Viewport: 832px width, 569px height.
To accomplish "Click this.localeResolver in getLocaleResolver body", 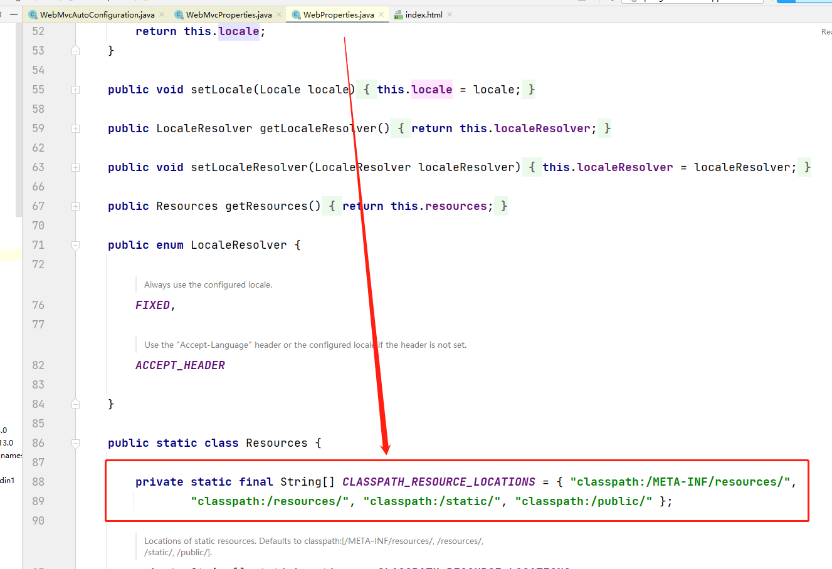I will click(x=525, y=128).
